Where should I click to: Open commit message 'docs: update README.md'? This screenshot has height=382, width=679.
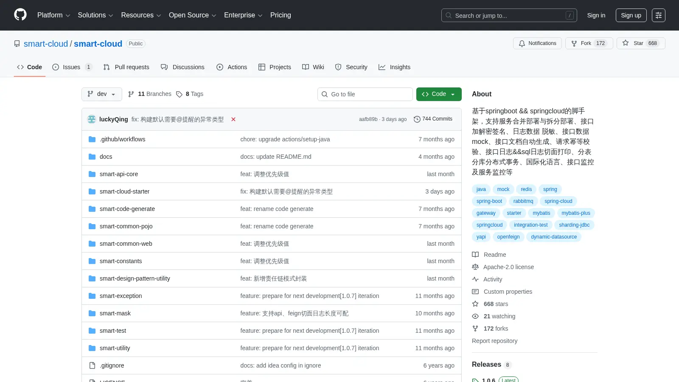[x=276, y=157]
